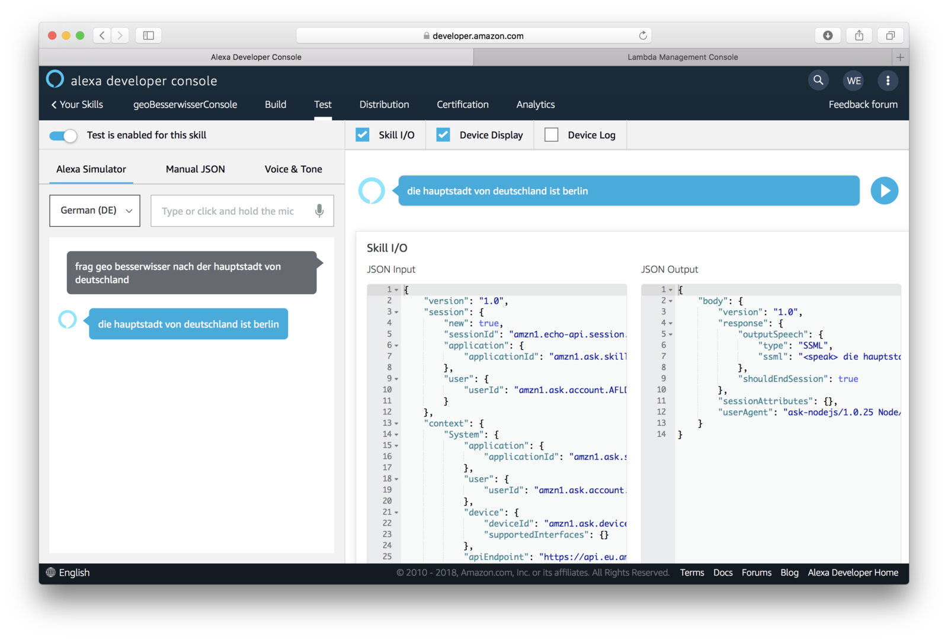
Task: Click the globe language icon in footer
Action: coord(51,573)
